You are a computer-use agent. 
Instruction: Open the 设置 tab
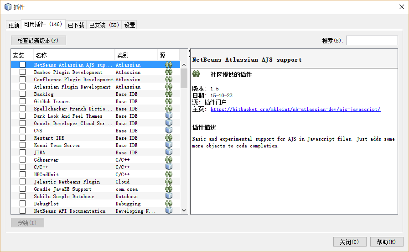pyautogui.click(x=130, y=25)
